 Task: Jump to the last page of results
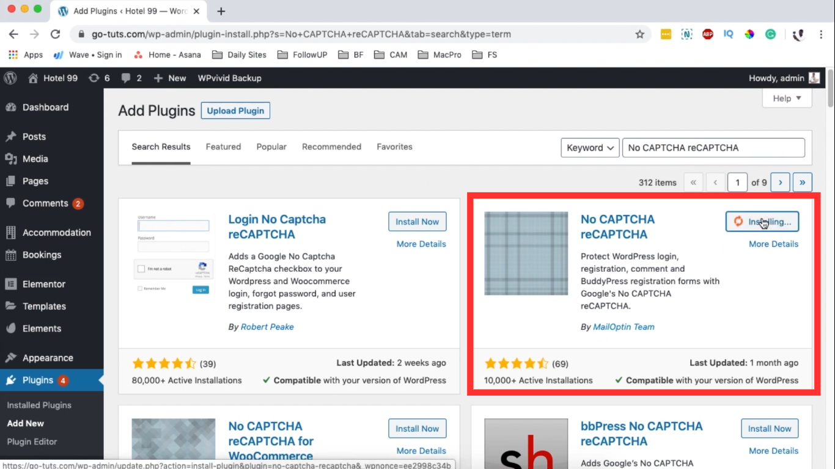click(802, 182)
